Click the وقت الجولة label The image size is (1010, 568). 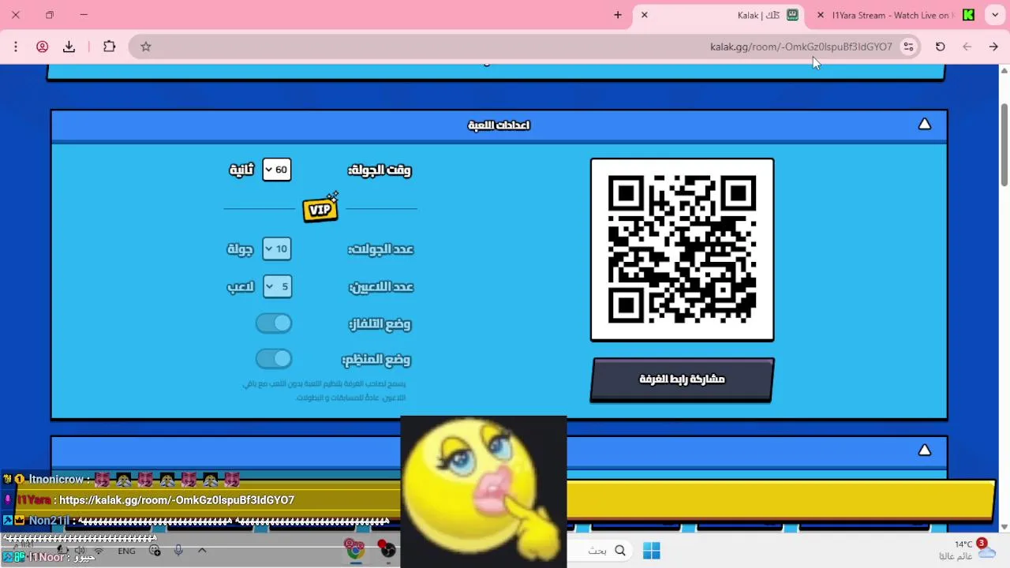pos(380,170)
